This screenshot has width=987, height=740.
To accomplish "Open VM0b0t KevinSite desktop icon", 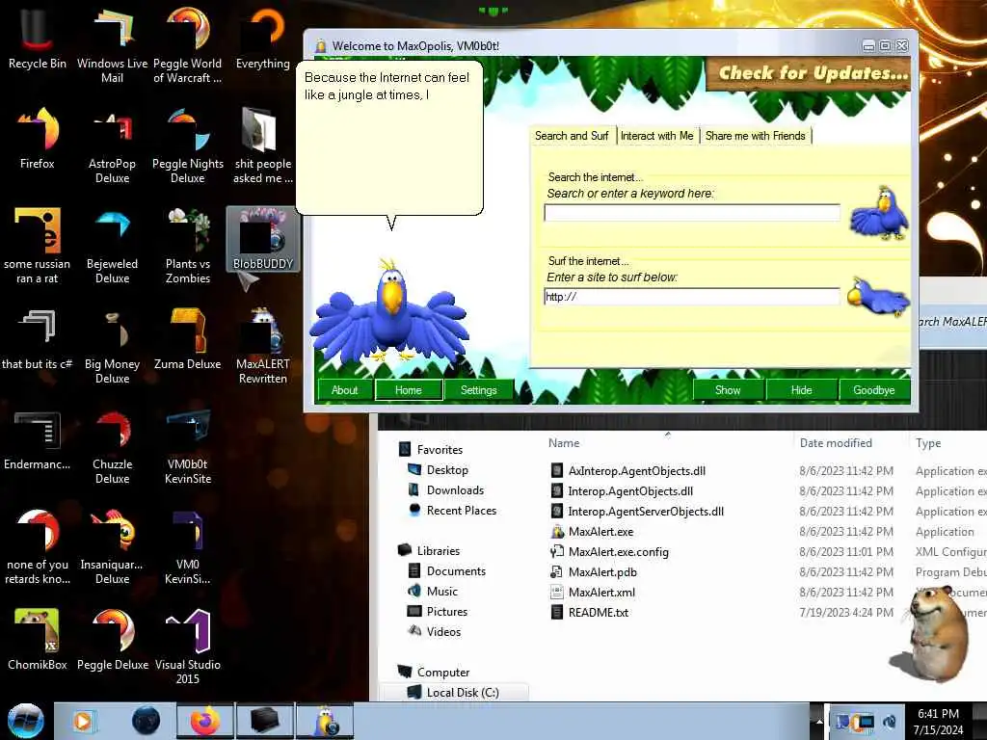I will 188,445.
